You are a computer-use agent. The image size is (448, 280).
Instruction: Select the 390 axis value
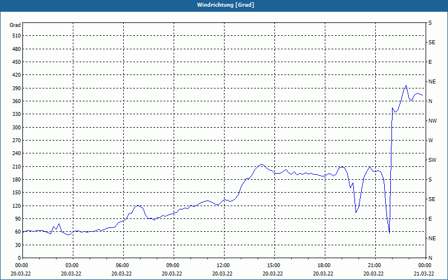17,88
